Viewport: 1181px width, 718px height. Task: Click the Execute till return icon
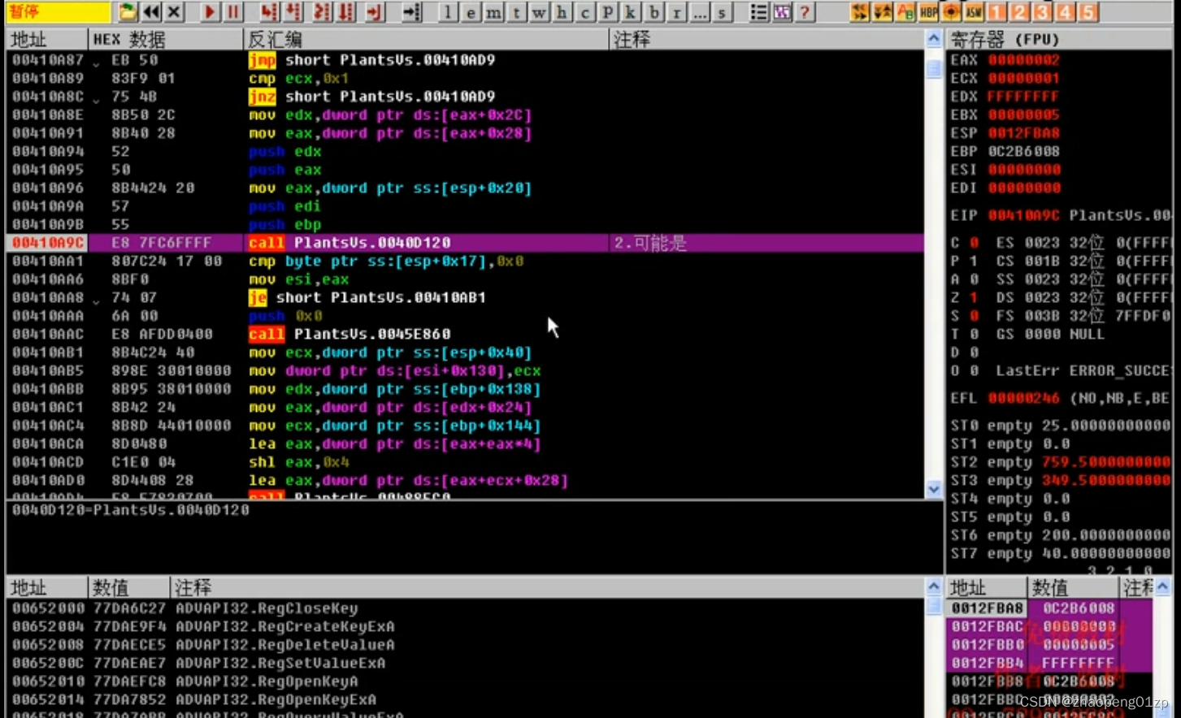(373, 12)
